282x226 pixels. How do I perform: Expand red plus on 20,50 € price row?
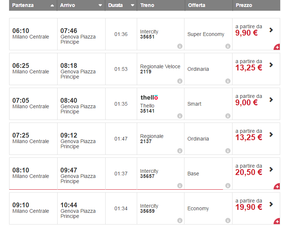click(277, 186)
